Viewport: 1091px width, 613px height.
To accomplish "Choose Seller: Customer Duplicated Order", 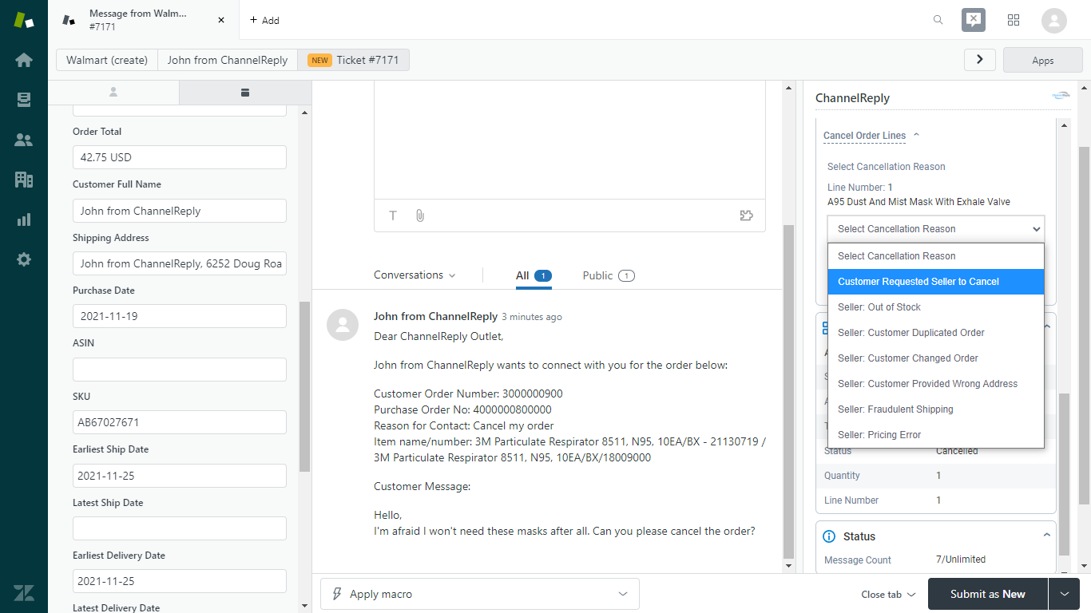I will tap(936, 333).
